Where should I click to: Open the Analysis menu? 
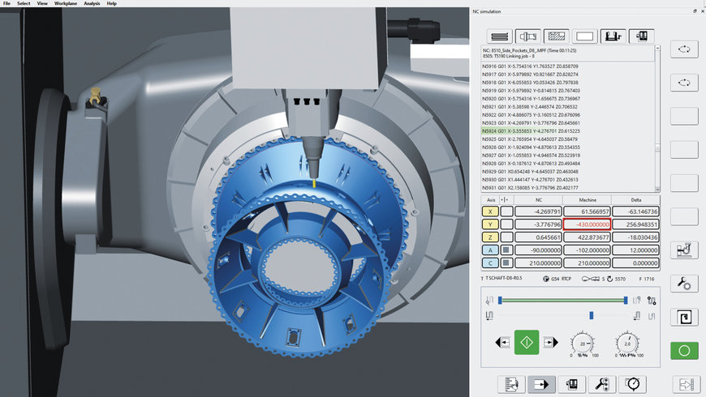coord(92,3)
